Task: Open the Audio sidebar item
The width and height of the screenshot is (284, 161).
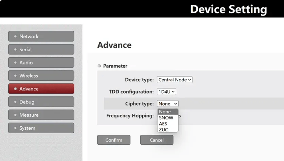Action: pos(41,63)
